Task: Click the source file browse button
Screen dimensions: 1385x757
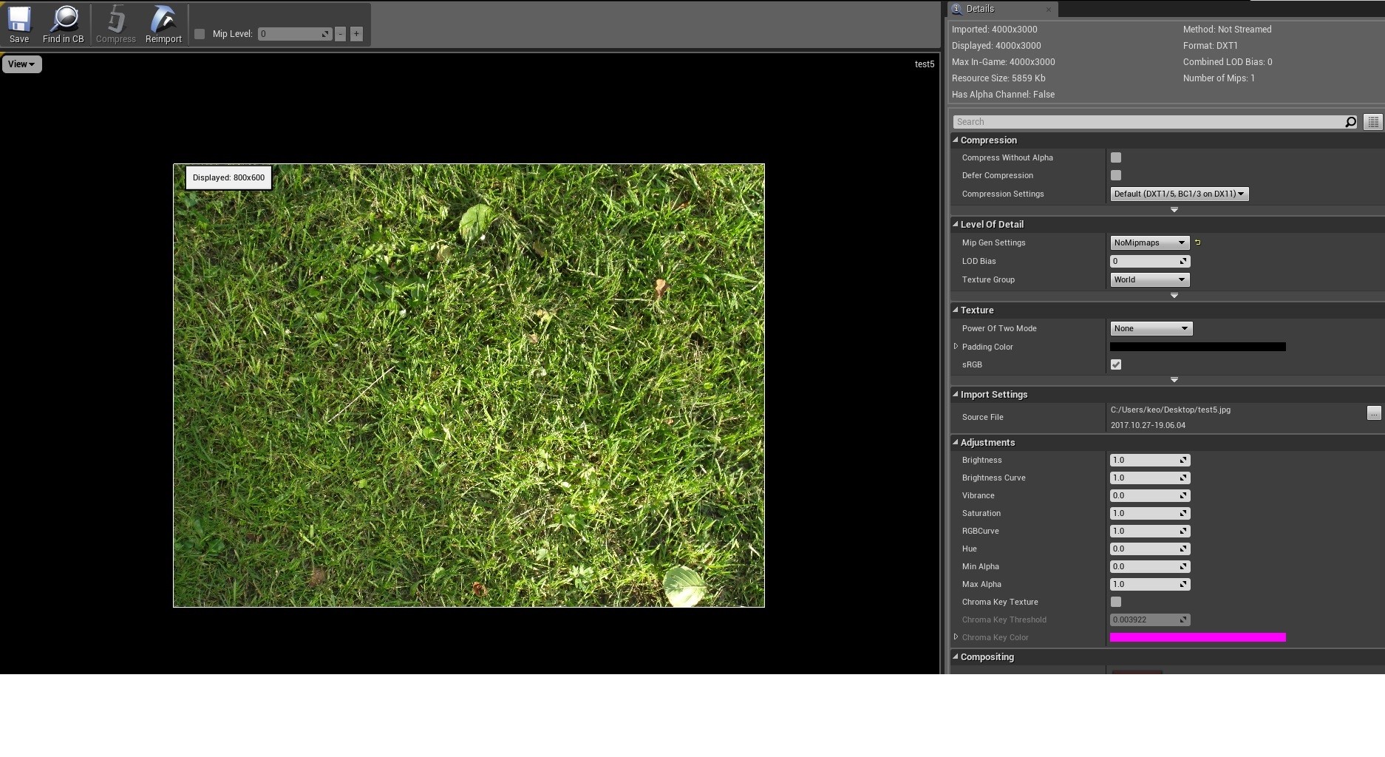Action: click(x=1374, y=413)
